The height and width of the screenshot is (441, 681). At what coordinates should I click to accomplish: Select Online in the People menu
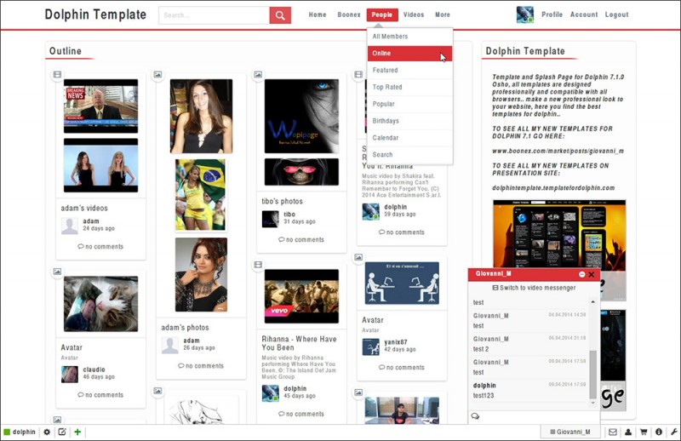(x=409, y=54)
